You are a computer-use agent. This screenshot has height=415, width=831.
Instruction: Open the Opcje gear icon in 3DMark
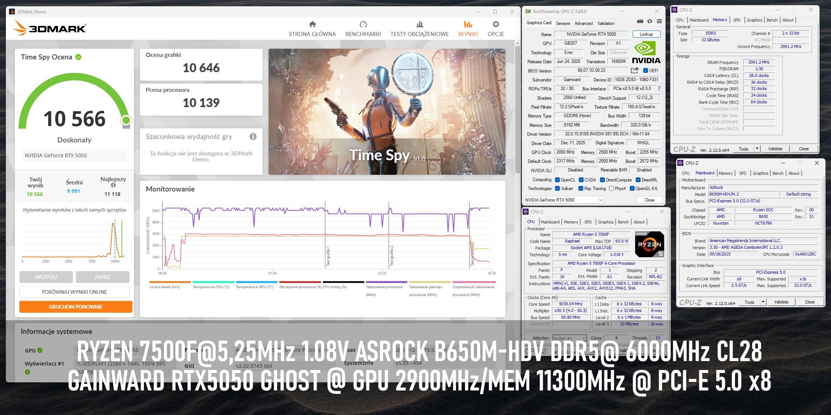[495, 25]
